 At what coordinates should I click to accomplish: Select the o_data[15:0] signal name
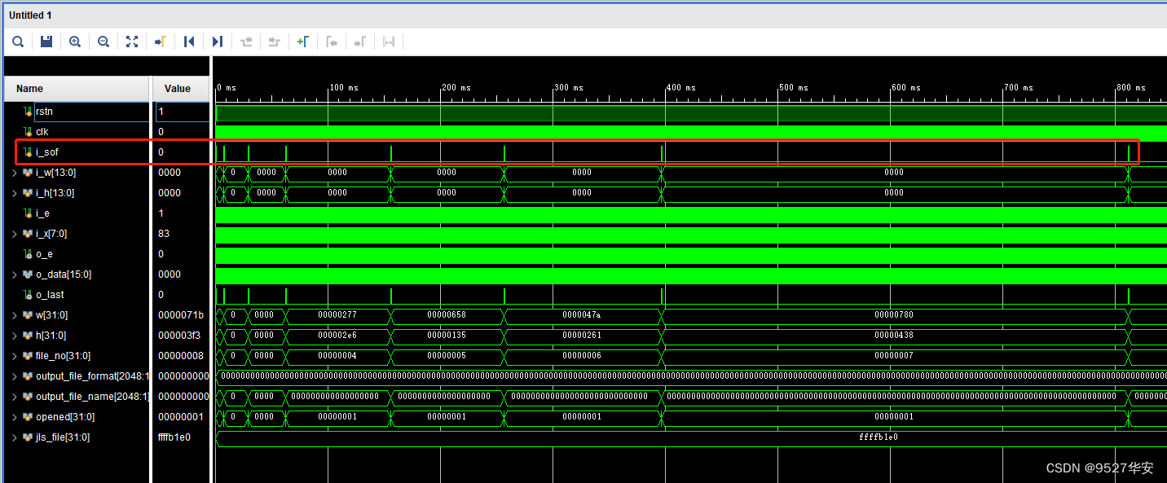64,274
